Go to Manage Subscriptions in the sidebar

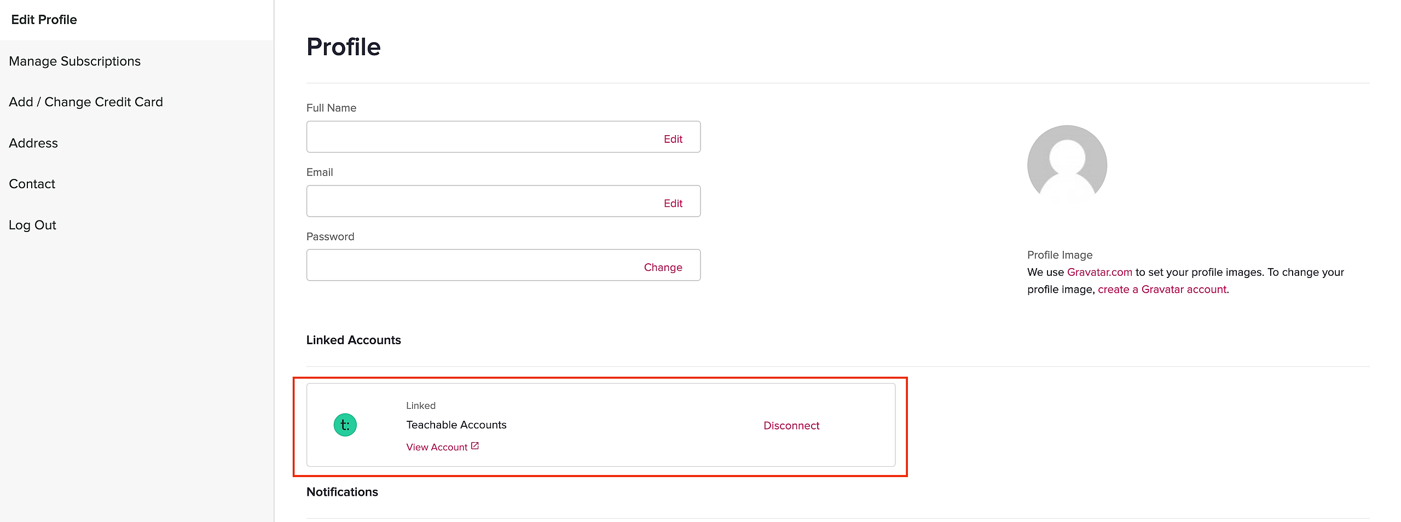[x=74, y=61]
